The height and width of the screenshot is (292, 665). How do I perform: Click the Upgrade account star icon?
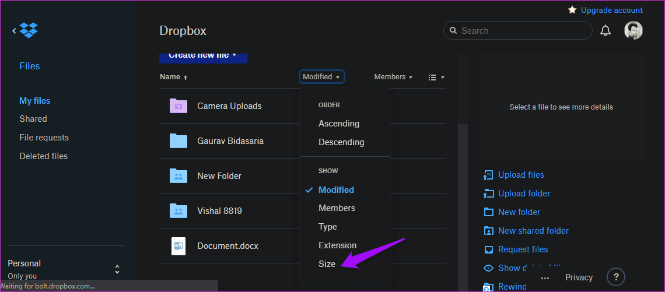coord(572,10)
